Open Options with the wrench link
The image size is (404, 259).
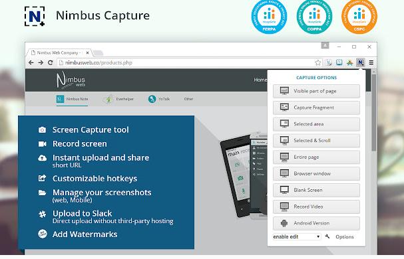345,237
